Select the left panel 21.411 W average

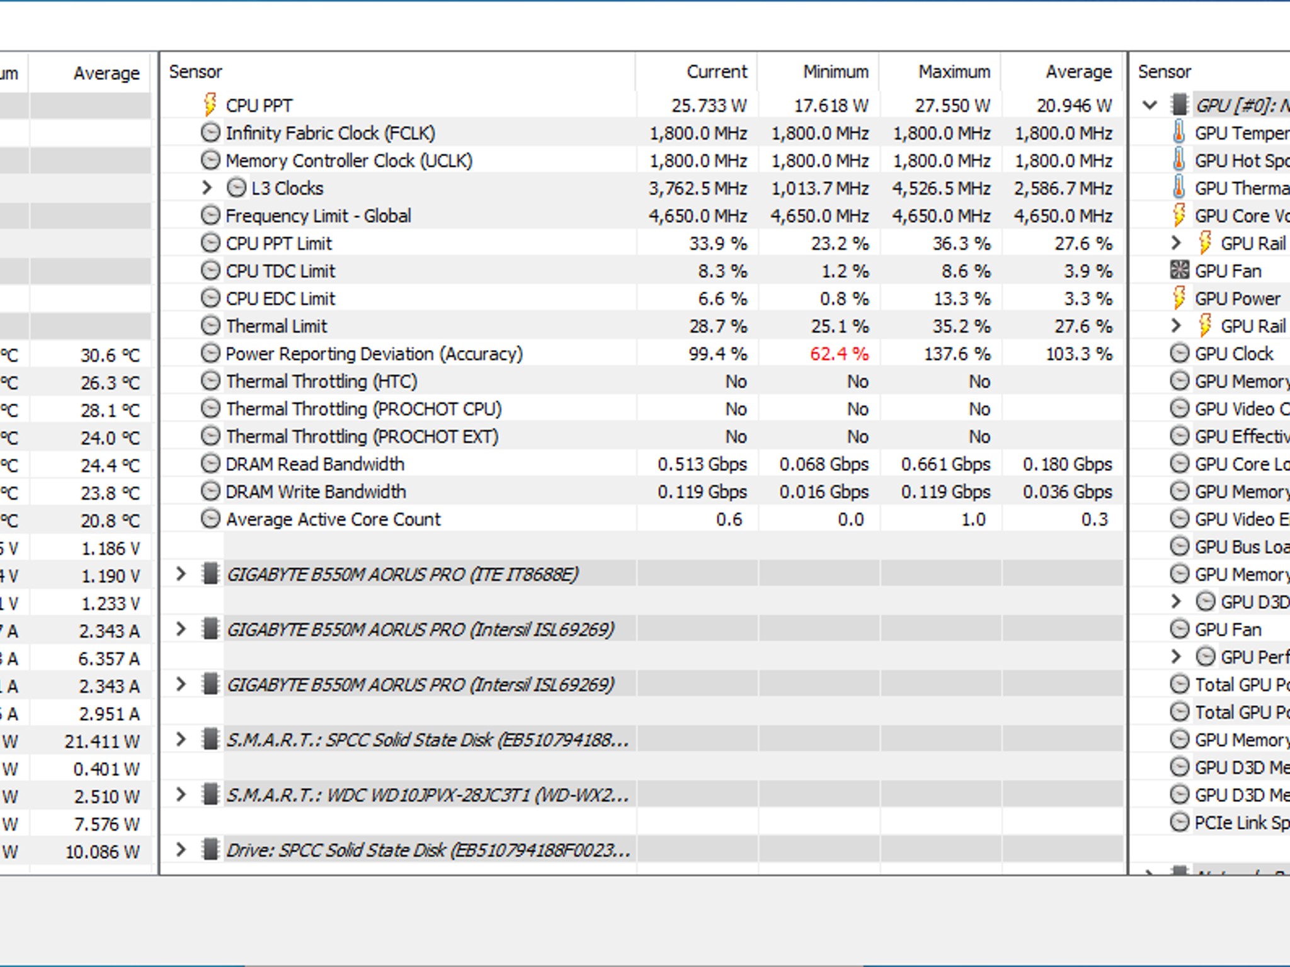coord(101,742)
